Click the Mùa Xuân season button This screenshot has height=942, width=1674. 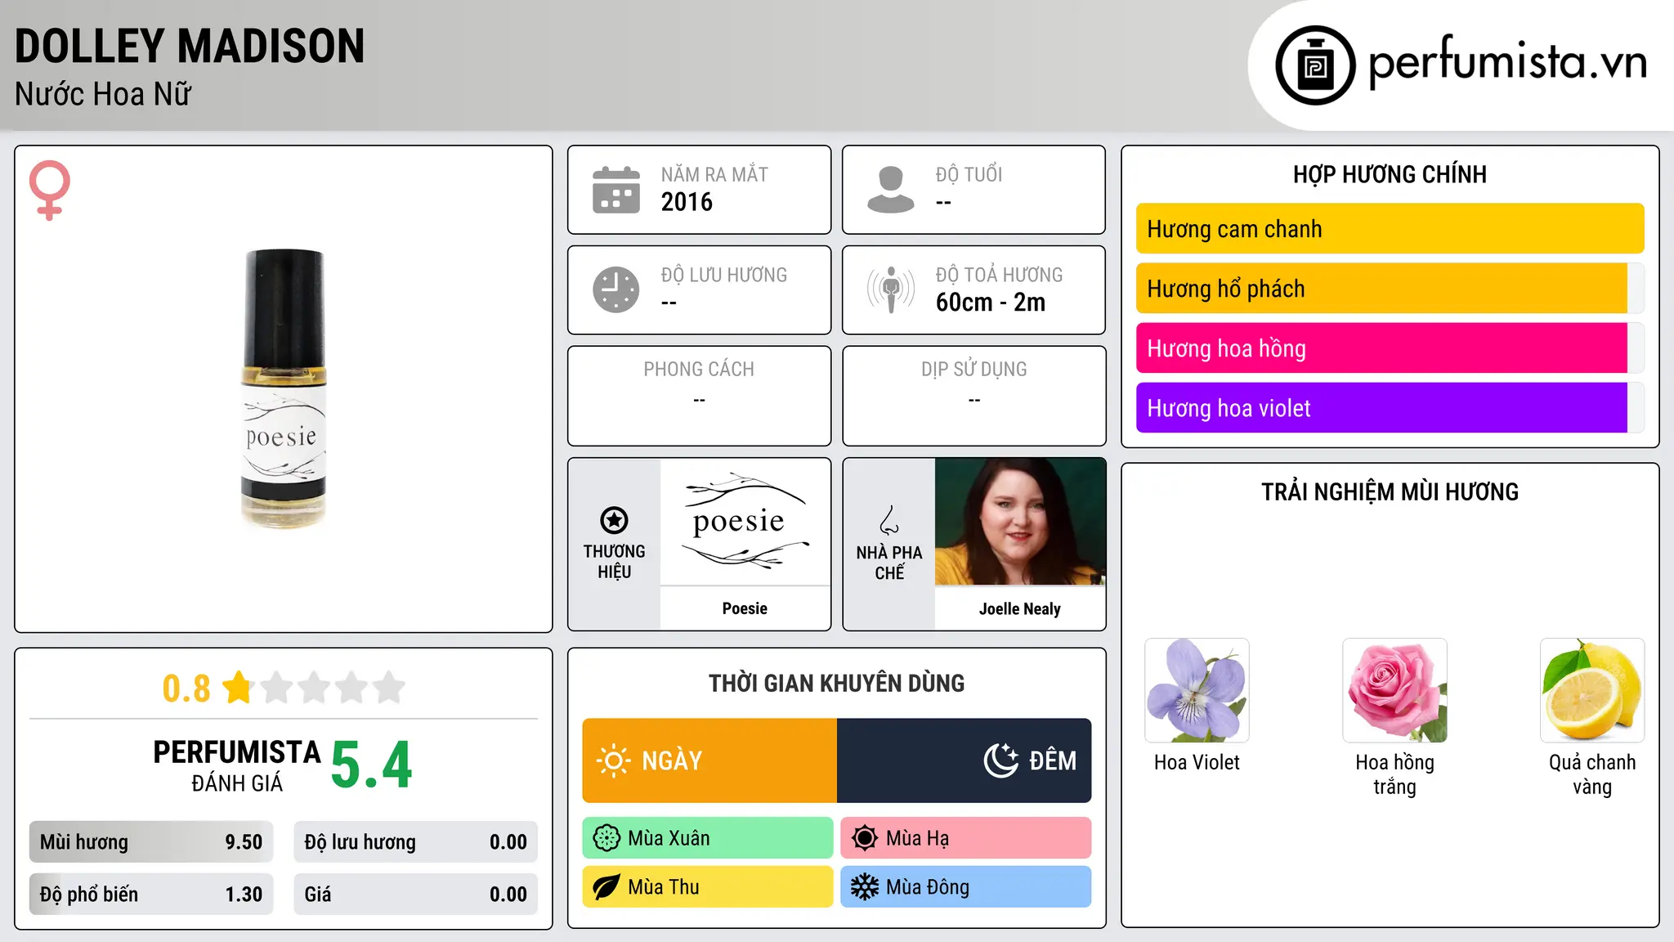tap(708, 838)
